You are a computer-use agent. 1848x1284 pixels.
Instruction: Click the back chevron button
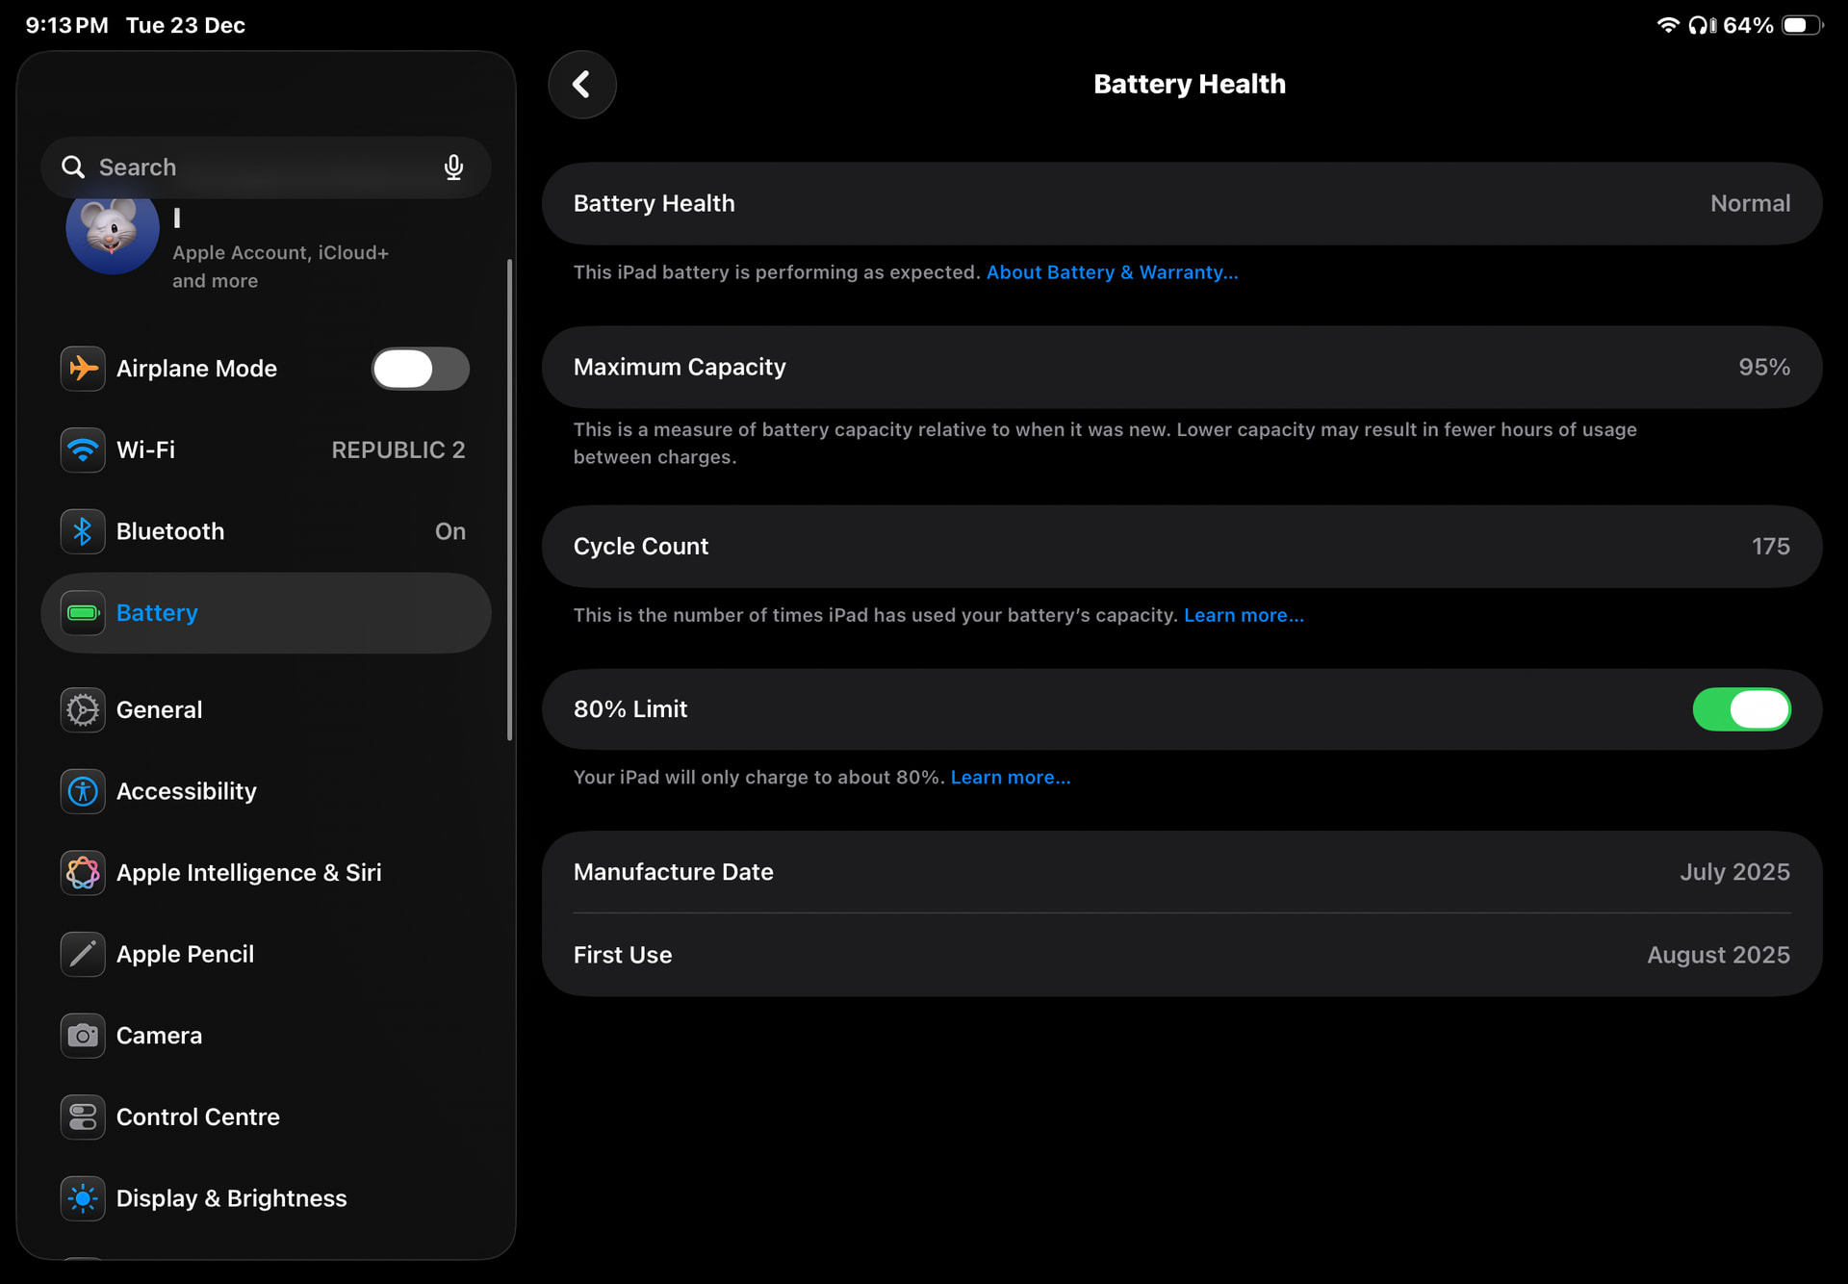pos(581,85)
